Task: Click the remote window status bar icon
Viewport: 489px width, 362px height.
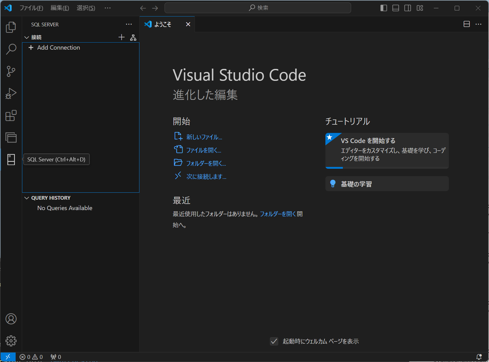Action: click(8, 357)
